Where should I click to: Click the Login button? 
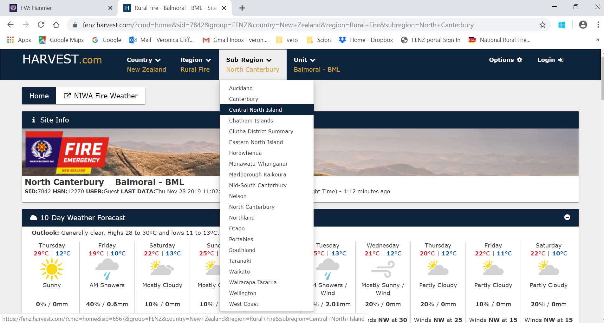coord(550,60)
